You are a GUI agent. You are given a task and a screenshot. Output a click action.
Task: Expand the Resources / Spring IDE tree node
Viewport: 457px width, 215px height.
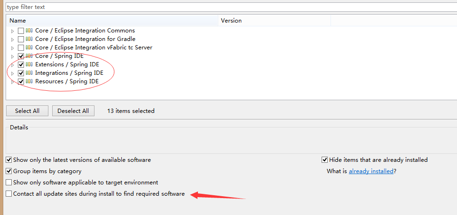[12, 82]
